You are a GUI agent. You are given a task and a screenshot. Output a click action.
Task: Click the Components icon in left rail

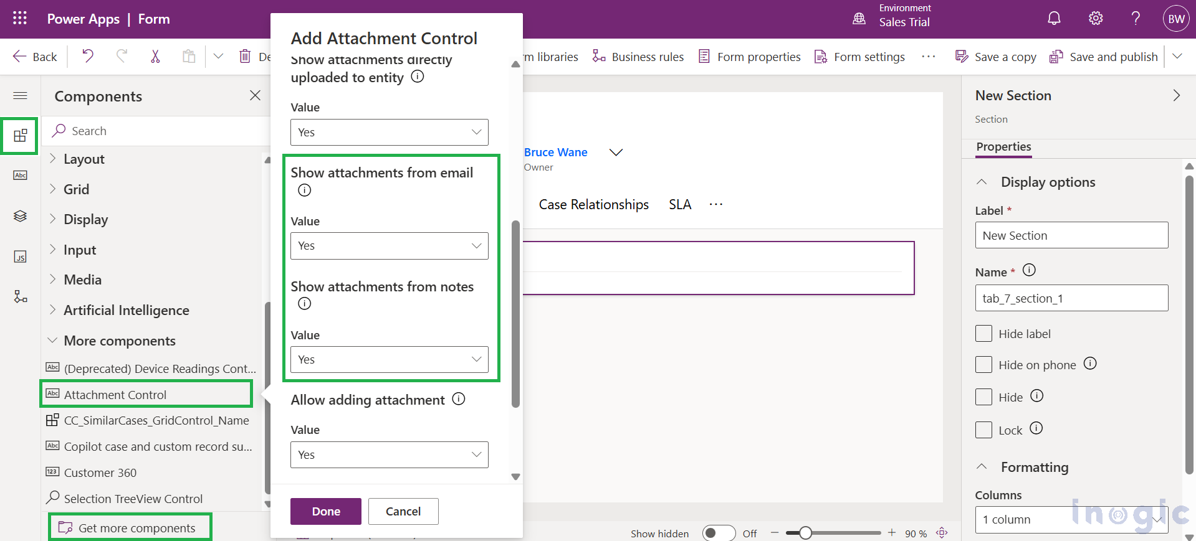click(x=20, y=135)
